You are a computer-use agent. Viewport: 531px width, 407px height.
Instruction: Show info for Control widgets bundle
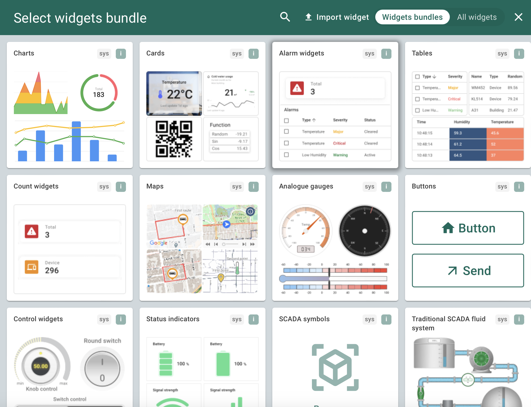[121, 319]
